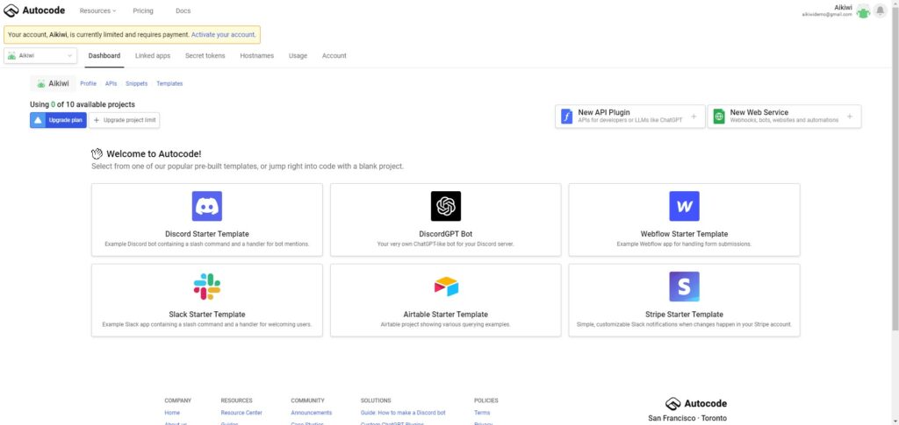Image resolution: width=899 pixels, height=425 pixels.
Task: Create a New Web Service
Action: [784, 117]
